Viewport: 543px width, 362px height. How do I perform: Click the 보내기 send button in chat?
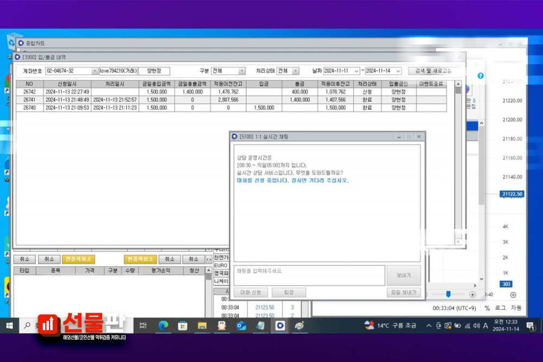pos(403,275)
